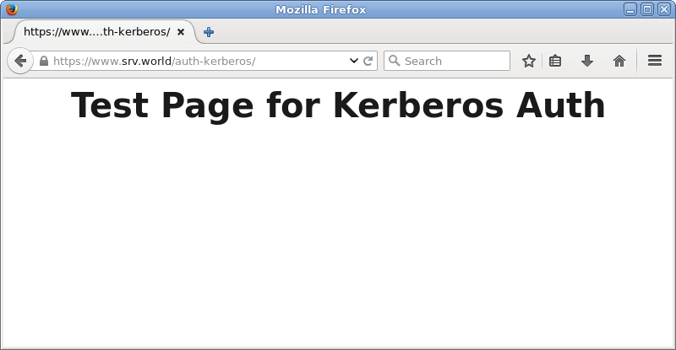Minimize the Mozilla Firefox window
The width and height of the screenshot is (676, 350).
tap(630, 9)
